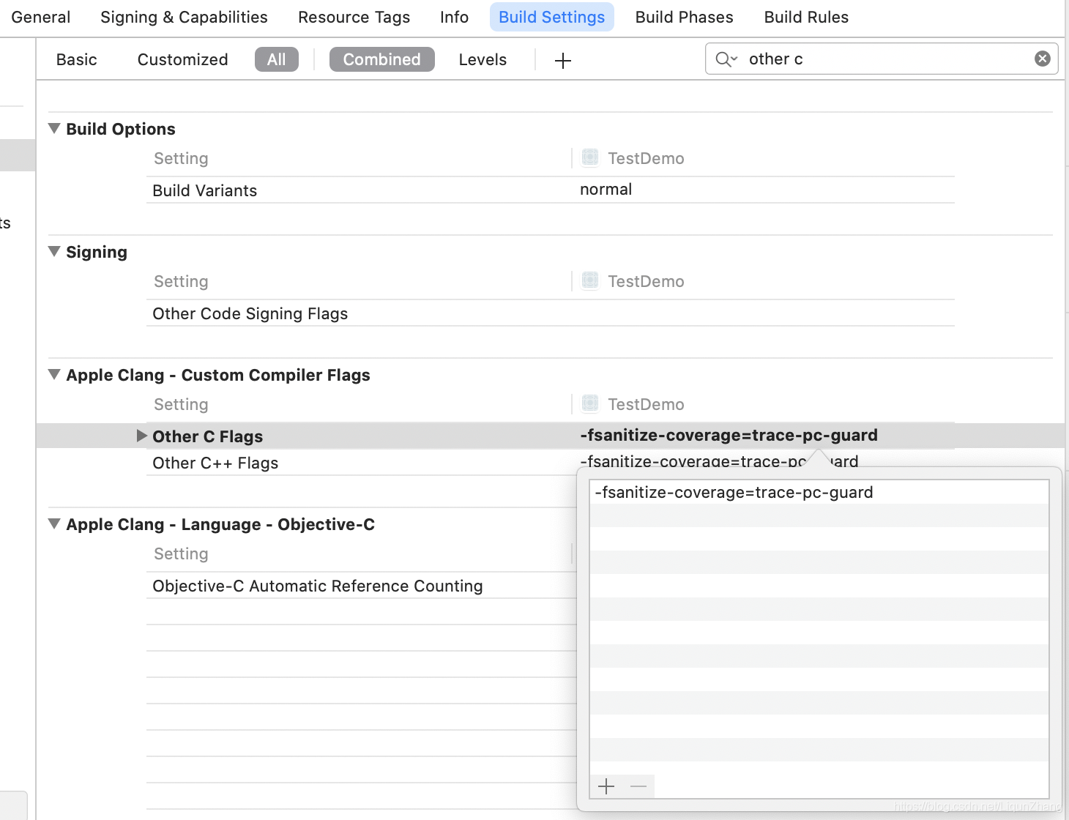Show Customized build settings filter
This screenshot has width=1069, height=820.
pos(183,59)
